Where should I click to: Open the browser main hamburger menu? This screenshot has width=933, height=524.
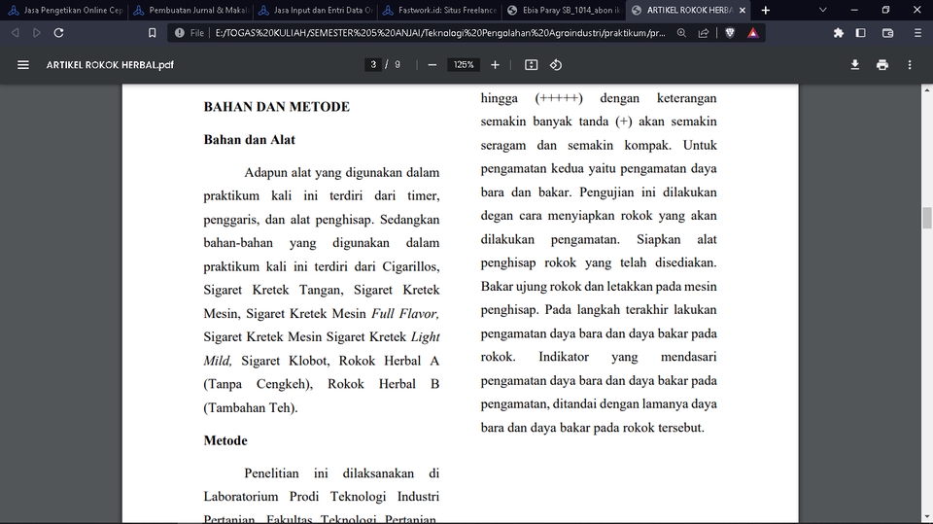(x=917, y=33)
